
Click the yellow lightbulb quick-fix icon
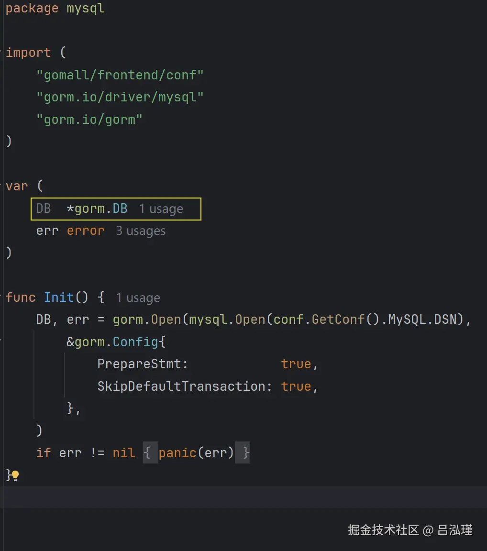pos(15,475)
